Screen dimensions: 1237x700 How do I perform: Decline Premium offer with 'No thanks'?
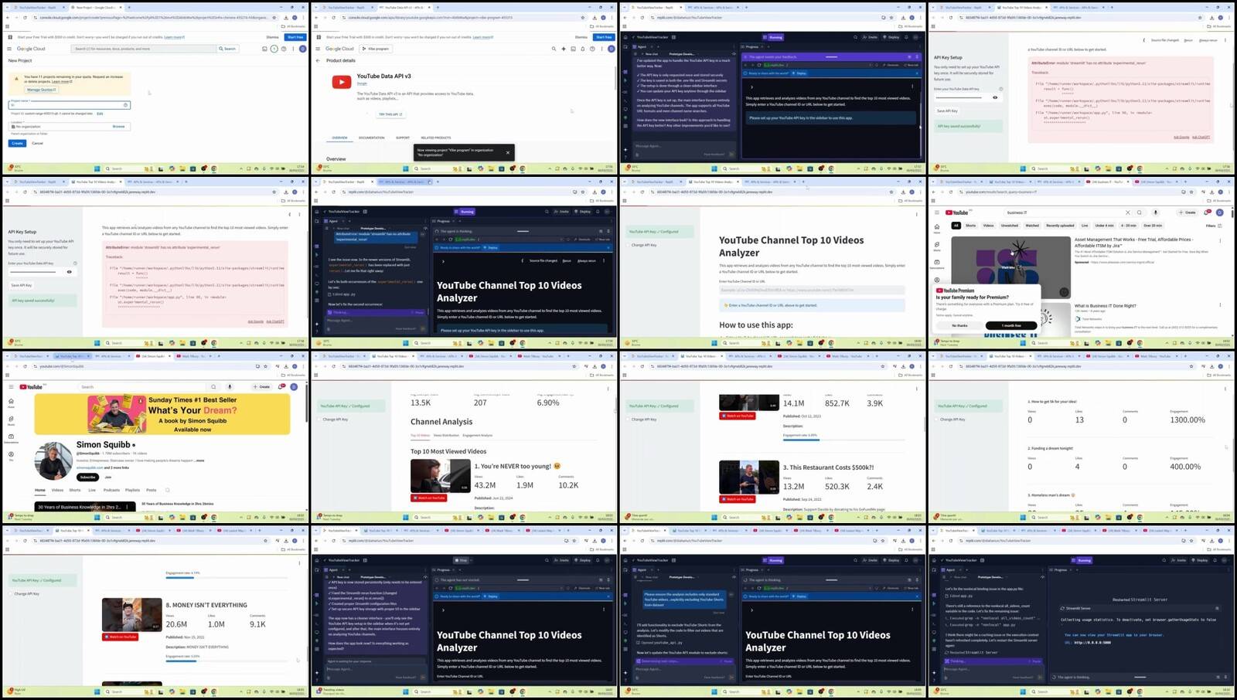click(x=959, y=325)
